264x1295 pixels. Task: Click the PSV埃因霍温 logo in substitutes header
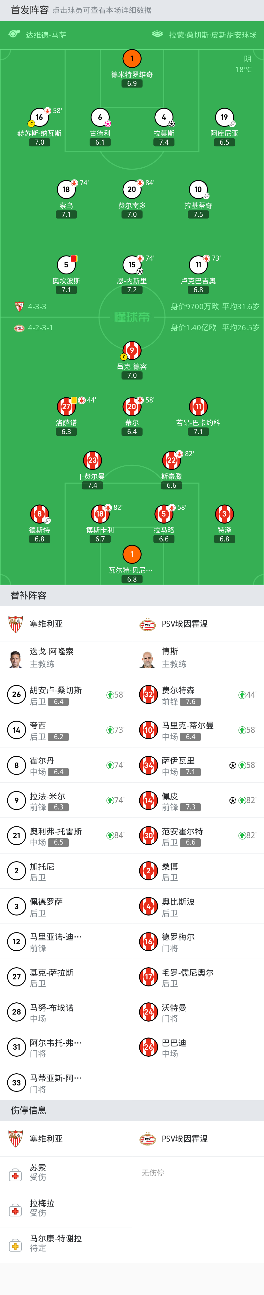(148, 624)
